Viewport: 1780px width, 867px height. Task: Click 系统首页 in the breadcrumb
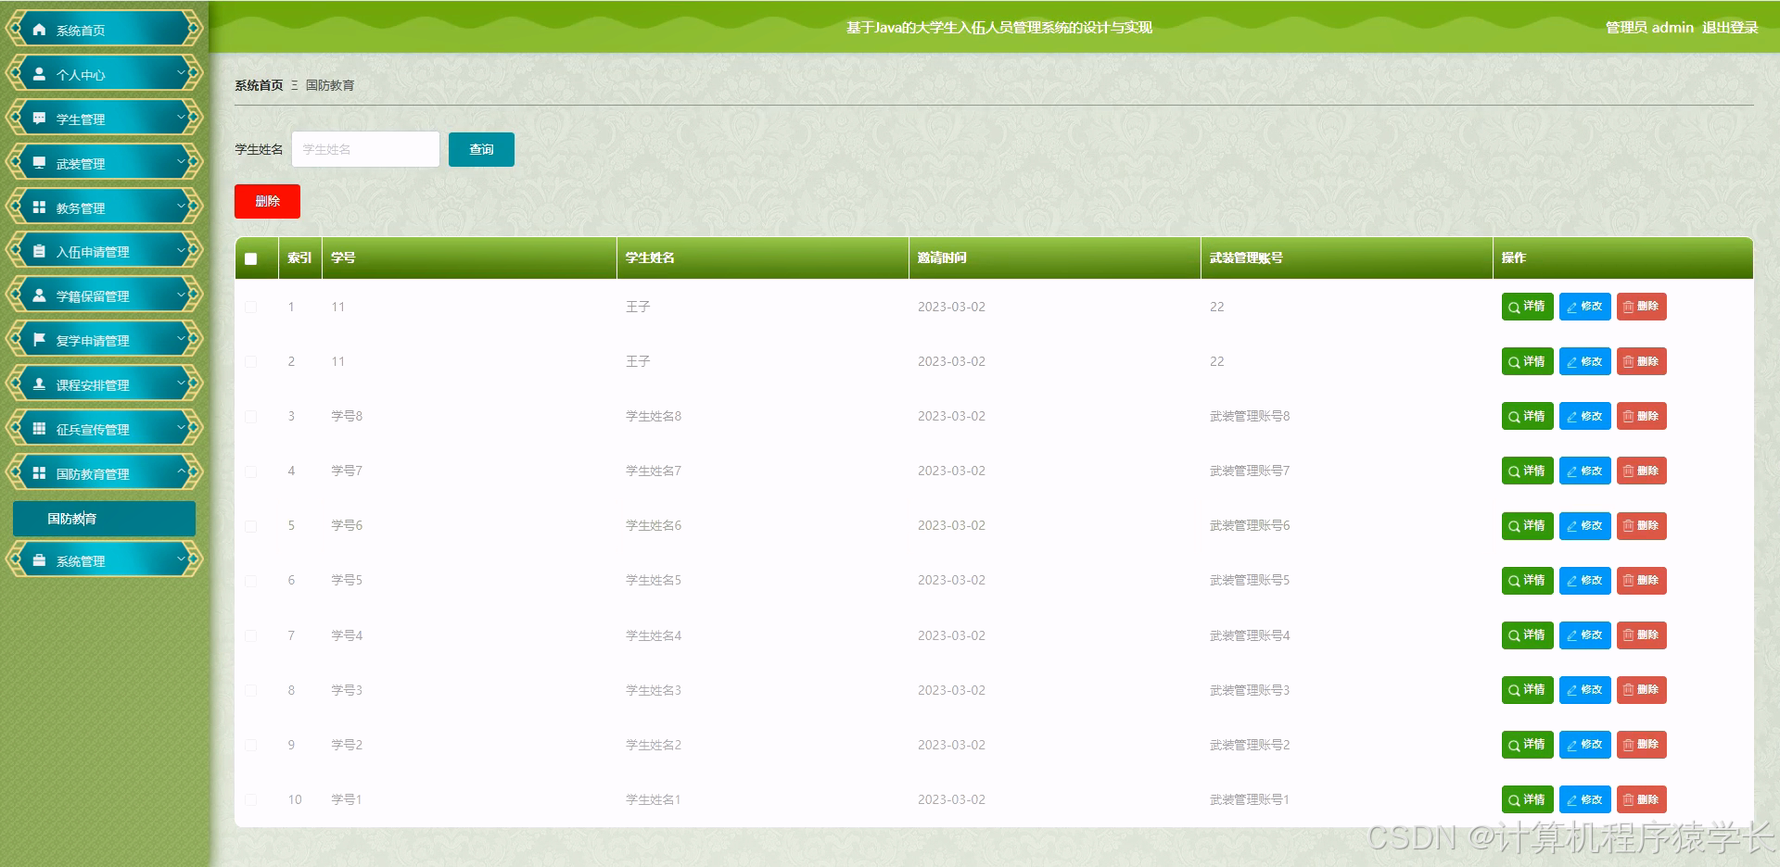tap(259, 85)
